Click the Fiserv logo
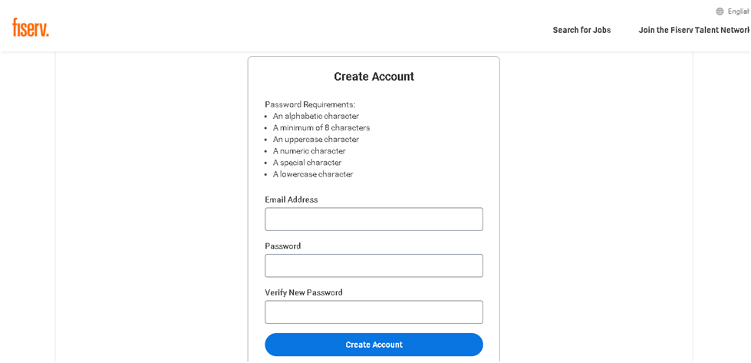The image size is (751, 363). 31,28
